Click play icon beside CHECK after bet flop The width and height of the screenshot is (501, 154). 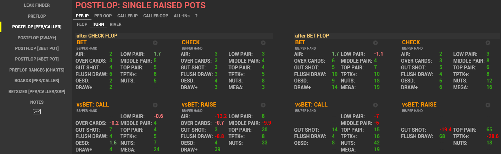pyautogui.click(x=488, y=42)
